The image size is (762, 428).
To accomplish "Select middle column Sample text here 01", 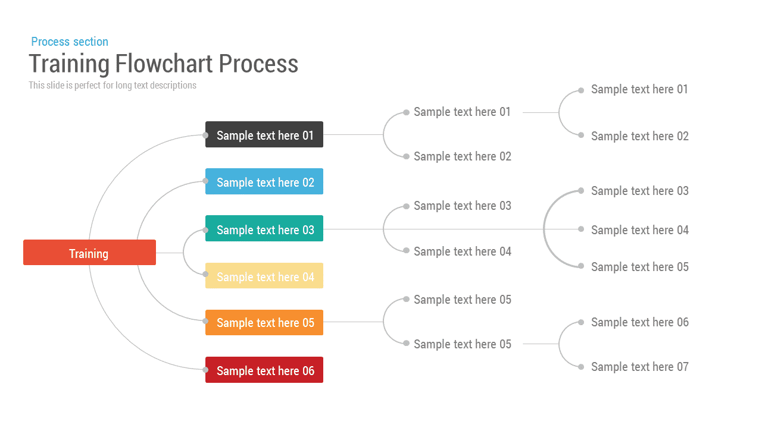I will (x=462, y=112).
